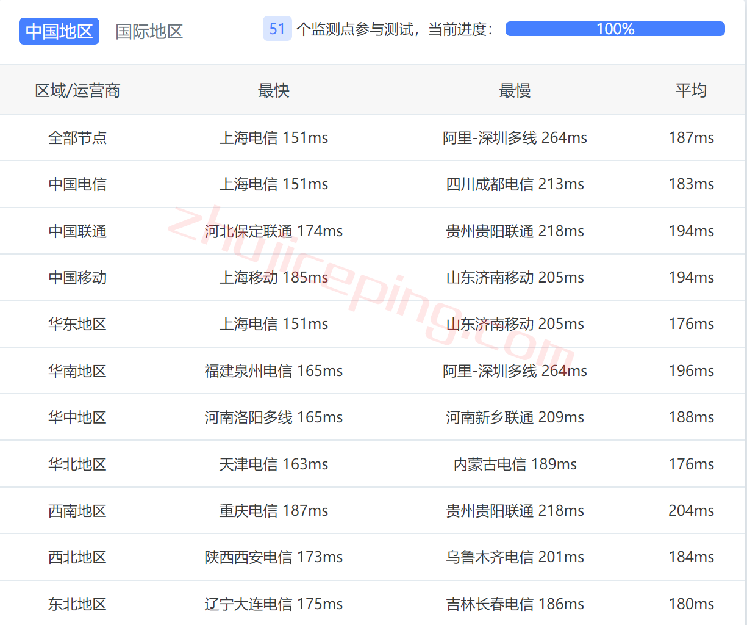This screenshot has height=625, width=747.
Task: Click the 100% progress bar
Action: 615,29
